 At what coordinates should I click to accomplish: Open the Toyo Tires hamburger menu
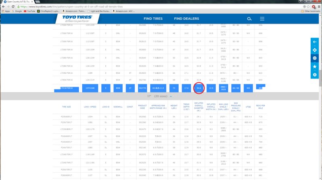(x=262, y=19)
